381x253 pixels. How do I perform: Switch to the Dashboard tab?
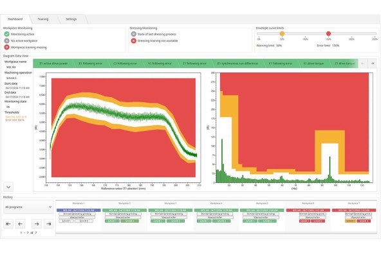pos(15,19)
